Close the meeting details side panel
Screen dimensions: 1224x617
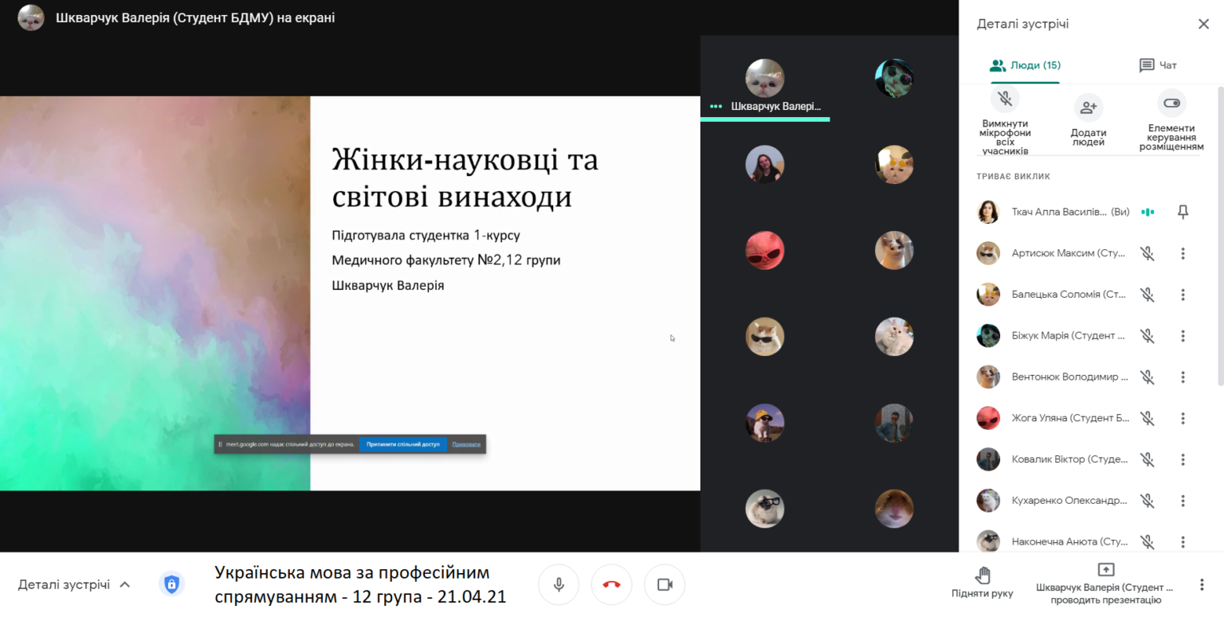pyautogui.click(x=1203, y=24)
